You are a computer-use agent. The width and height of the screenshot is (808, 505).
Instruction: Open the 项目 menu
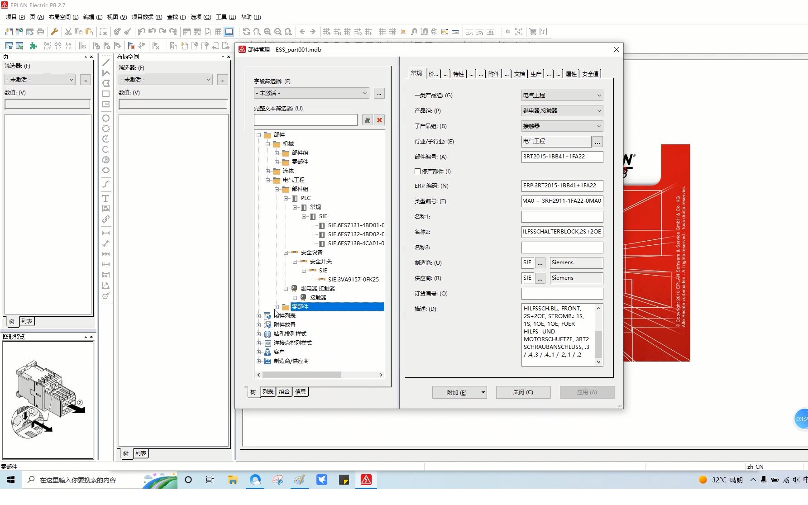click(x=15, y=17)
